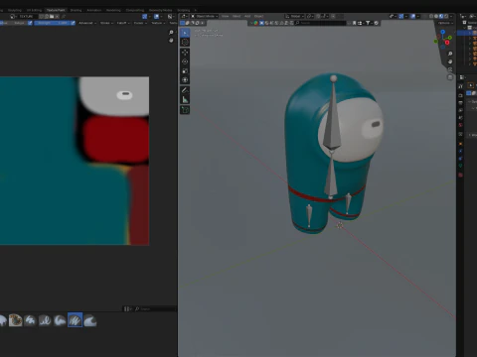Switch to the Animation workspace tab
Screen dimensions: 477x357
click(94, 10)
